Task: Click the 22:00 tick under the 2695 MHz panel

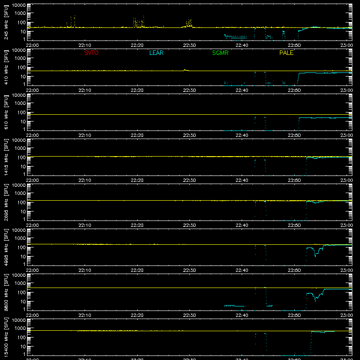Action: coord(32,225)
